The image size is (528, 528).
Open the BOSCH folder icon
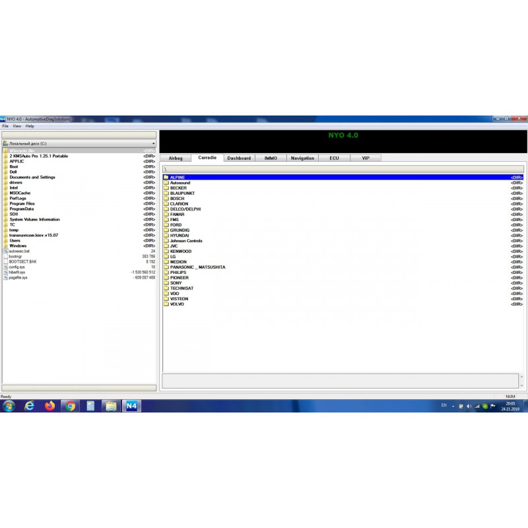click(166, 199)
